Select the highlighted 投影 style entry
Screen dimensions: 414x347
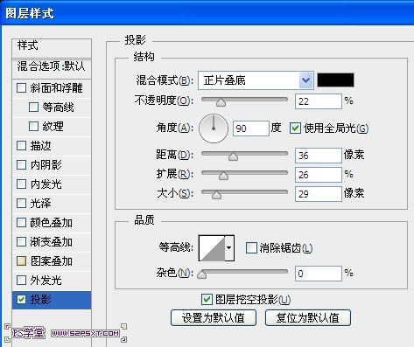(x=52, y=300)
